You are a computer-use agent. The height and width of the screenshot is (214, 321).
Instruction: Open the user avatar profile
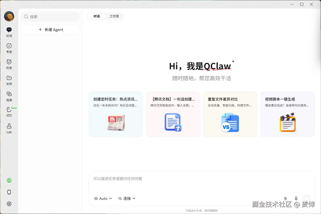9,16
